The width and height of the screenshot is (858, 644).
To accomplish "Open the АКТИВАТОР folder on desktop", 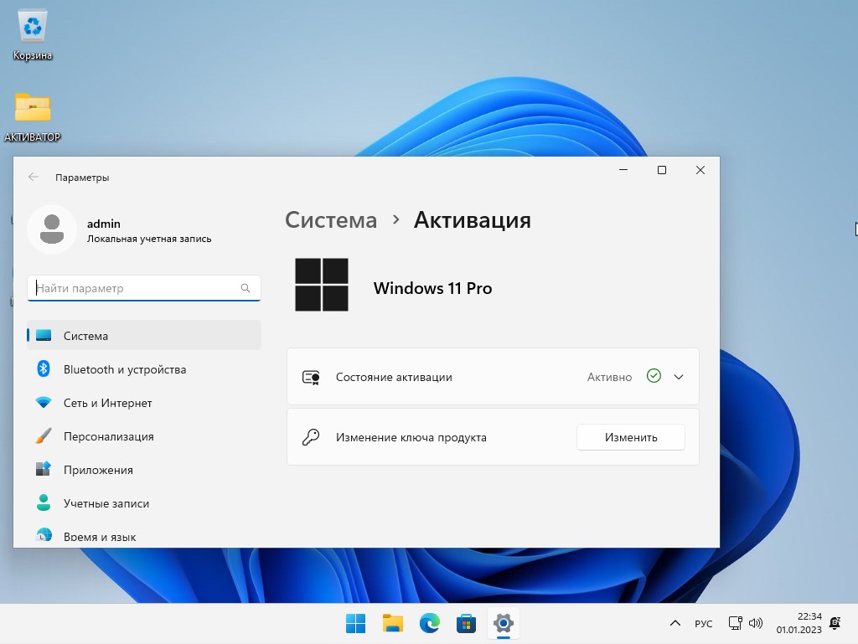I will coord(33,116).
